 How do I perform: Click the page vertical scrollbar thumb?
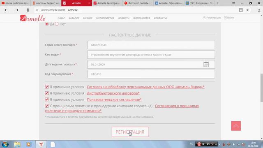pos(261,88)
